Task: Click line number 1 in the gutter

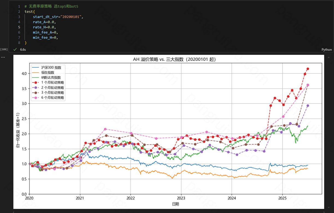Action: (19, 6)
